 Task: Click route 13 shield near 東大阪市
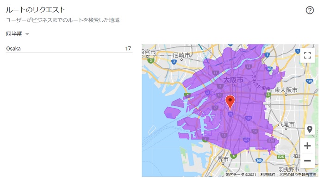pos(268,95)
